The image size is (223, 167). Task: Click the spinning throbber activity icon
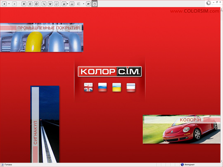209,3
